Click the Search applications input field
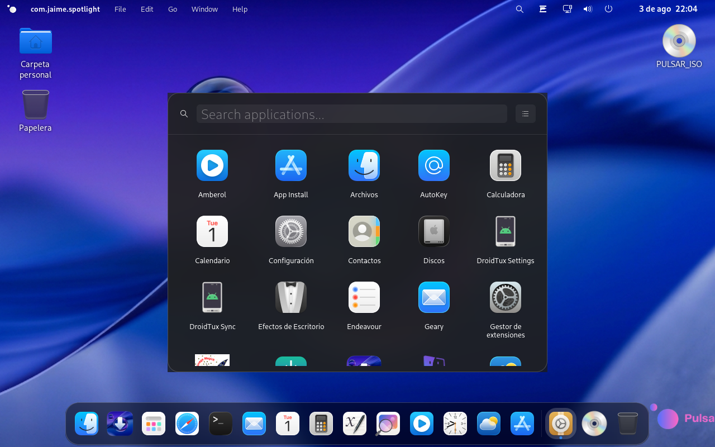This screenshot has width=715, height=447. pyautogui.click(x=352, y=114)
